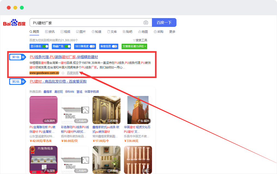Click hot brand 华国宇航牌
Screen dimensions: 277x174
pos(92,92)
